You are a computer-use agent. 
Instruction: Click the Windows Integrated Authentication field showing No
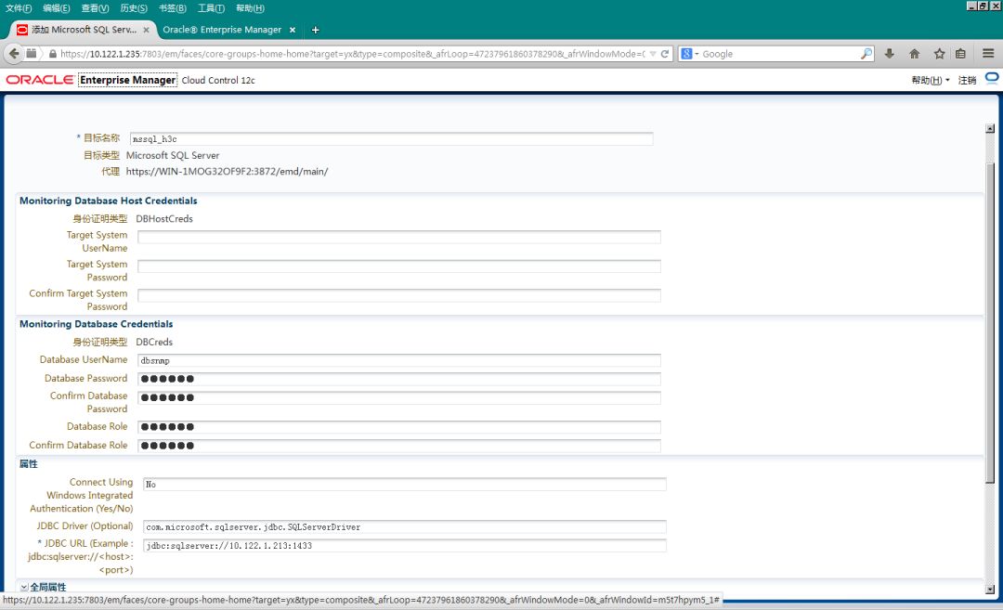click(404, 484)
